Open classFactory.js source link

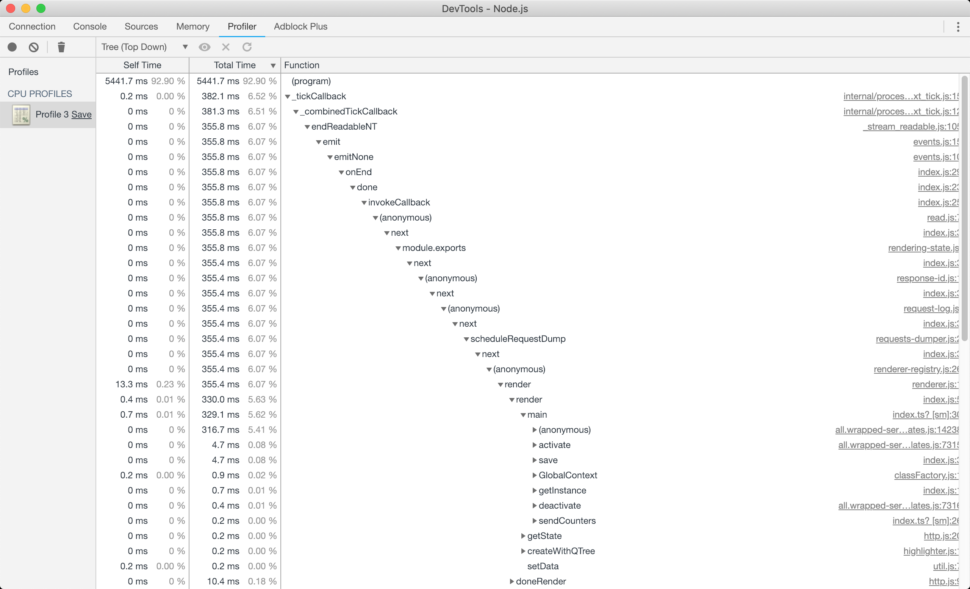pos(926,475)
